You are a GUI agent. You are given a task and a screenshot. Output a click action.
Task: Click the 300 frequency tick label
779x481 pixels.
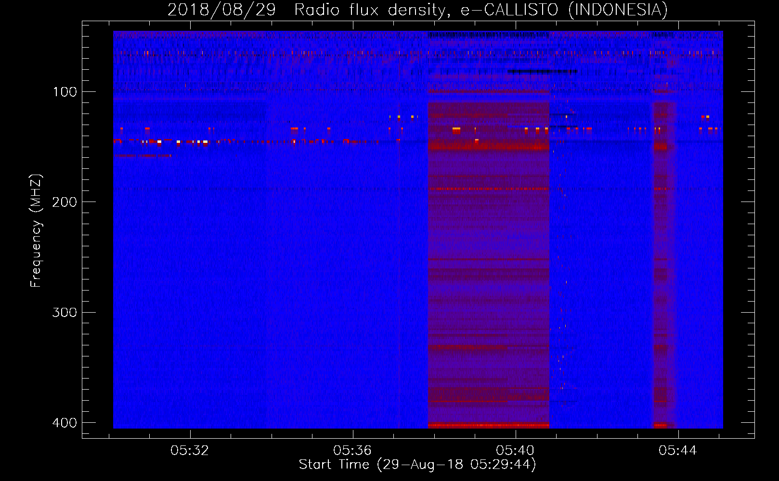[65, 313]
